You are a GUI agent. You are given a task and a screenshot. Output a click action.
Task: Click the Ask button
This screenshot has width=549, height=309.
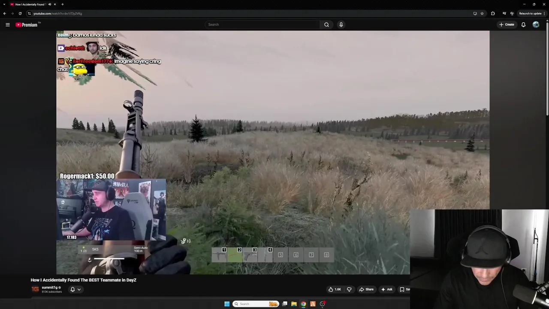pos(386,289)
